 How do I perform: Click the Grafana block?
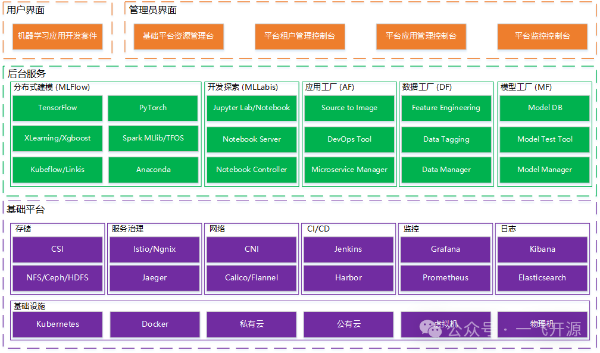pyautogui.click(x=445, y=249)
